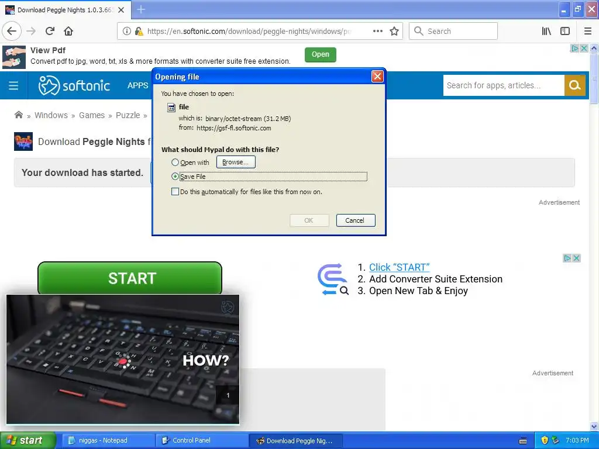Viewport: 599px width, 449px height.
Task: Open the APPS menu on Softonic
Action: click(x=137, y=85)
